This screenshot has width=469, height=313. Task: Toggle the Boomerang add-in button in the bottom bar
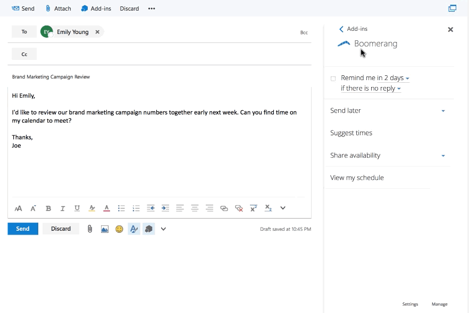point(149,229)
